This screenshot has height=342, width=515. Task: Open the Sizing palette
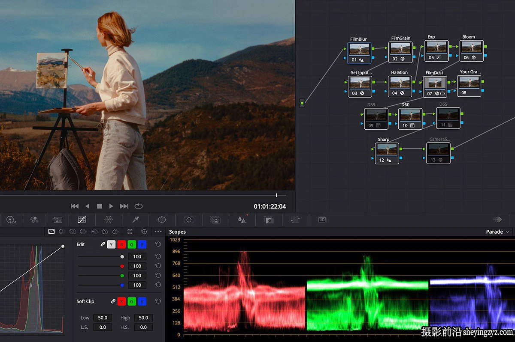tap(295, 220)
